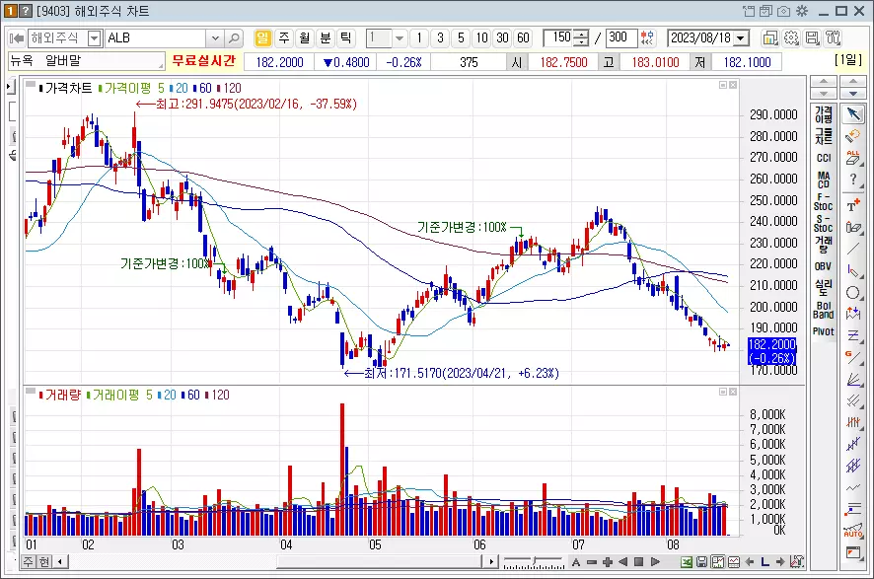Viewport: 874px width, 579px height.
Task: Select the straight trend line tool
Action: click(x=853, y=249)
